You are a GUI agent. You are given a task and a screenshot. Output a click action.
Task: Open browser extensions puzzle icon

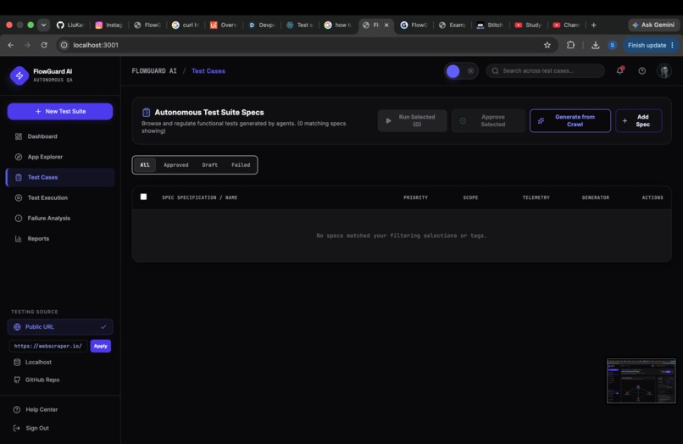pos(570,45)
